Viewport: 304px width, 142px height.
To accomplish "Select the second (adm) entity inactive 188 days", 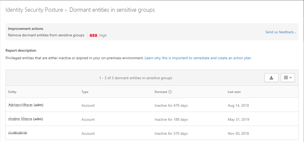I will click(x=26, y=119).
